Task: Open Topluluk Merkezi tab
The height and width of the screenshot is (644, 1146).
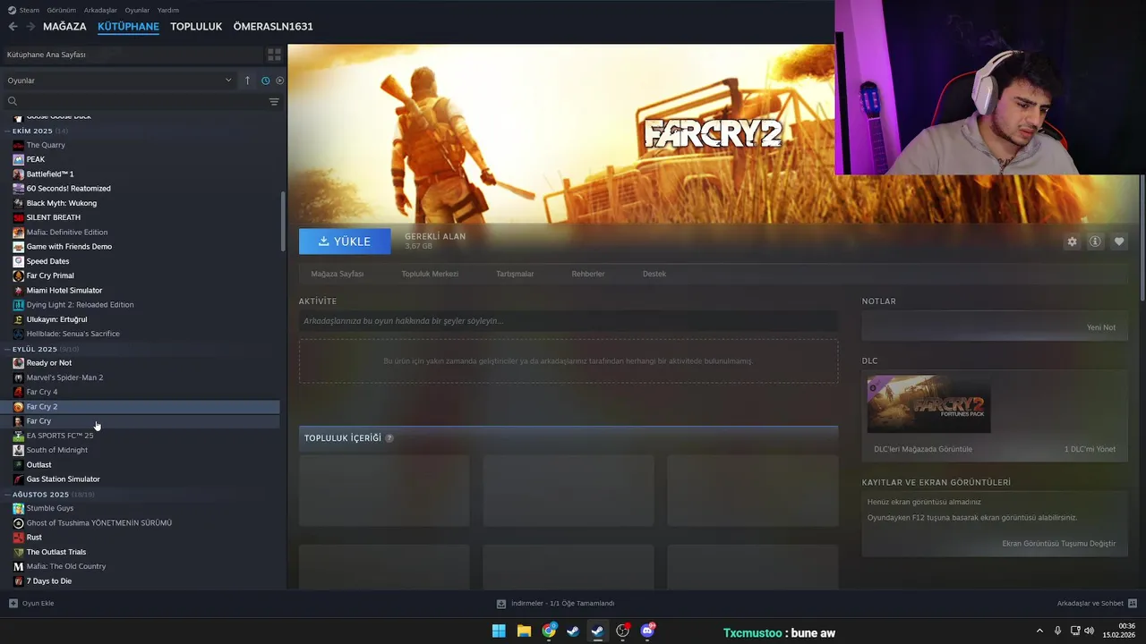Action: [430, 274]
